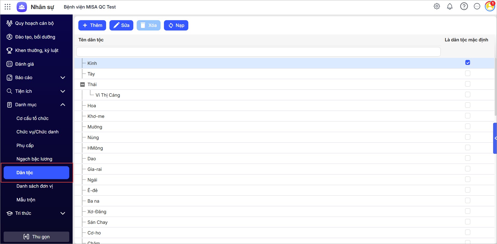497x244 pixels.
Task: Select the Dân tộc menu item
Action: pos(36,173)
